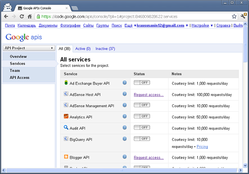Open help for Ad Exchange Buyer API
This screenshot has height=174, width=249.
tap(125, 83)
